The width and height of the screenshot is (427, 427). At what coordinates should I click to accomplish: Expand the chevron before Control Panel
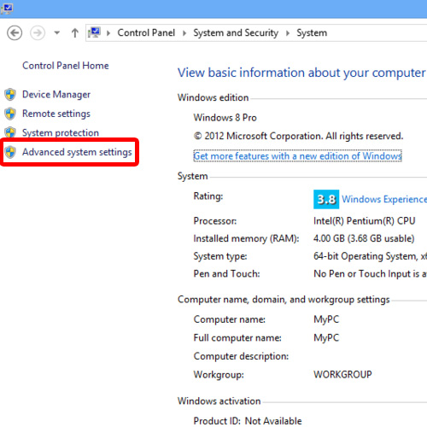coord(108,33)
